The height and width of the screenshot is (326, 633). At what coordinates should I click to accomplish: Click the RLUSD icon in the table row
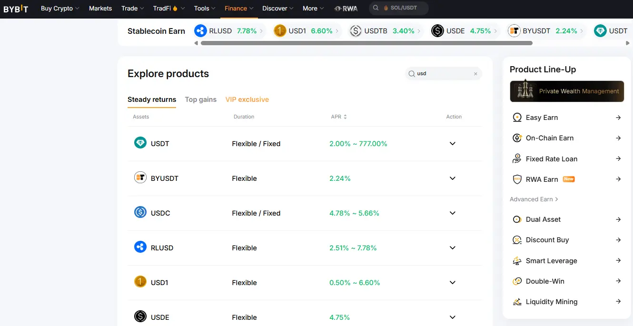click(x=140, y=247)
